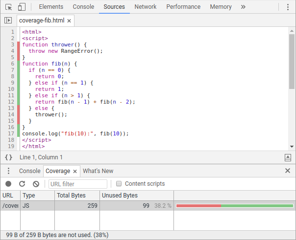Image resolution: width=296 pixels, height=240 pixels.
Task: Show the navigator sidebar pane
Action: tap(8, 21)
